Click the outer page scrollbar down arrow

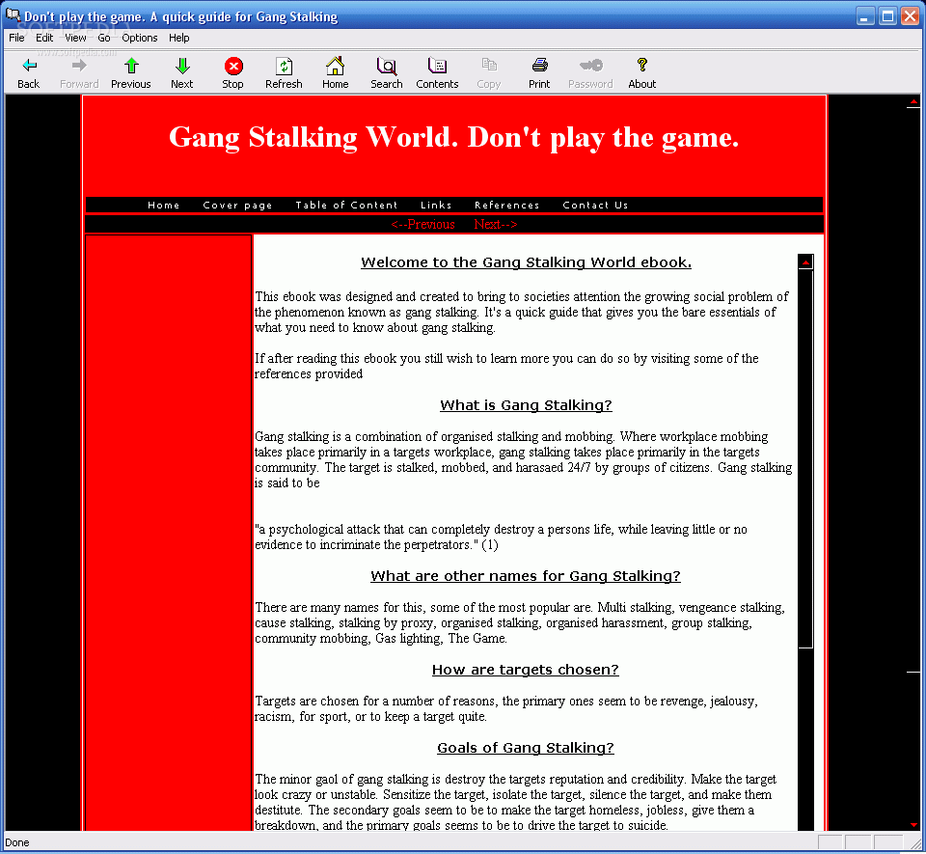pyautogui.click(x=913, y=824)
